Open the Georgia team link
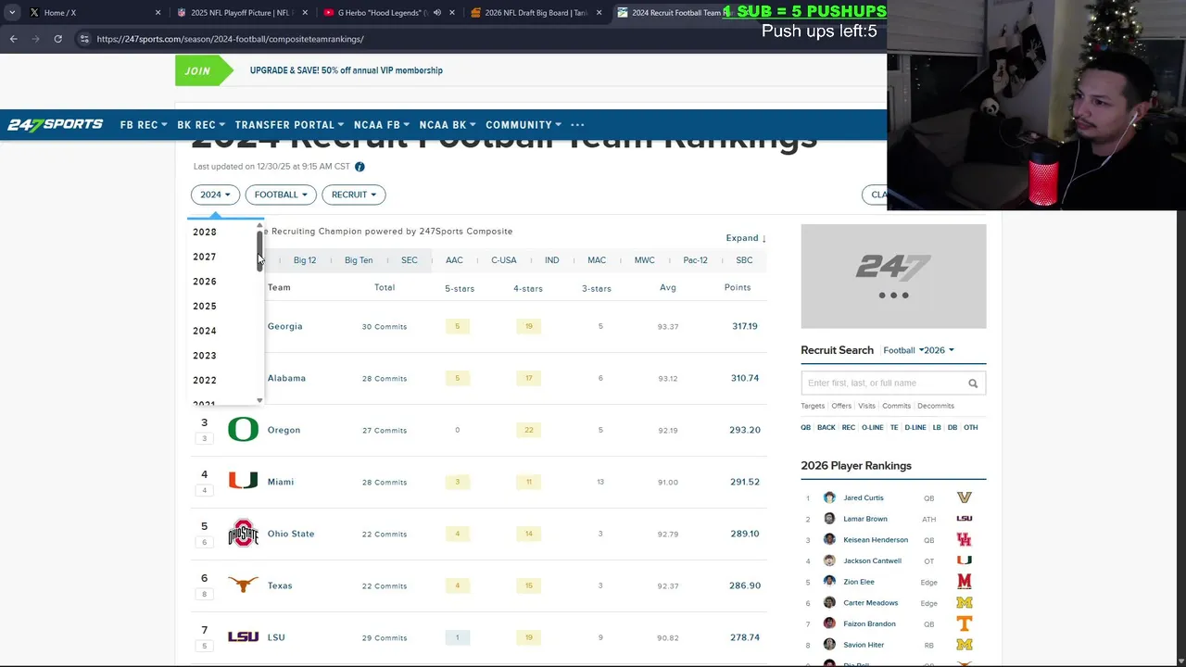This screenshot has width=1186, height=667. [x=284, y=326]
